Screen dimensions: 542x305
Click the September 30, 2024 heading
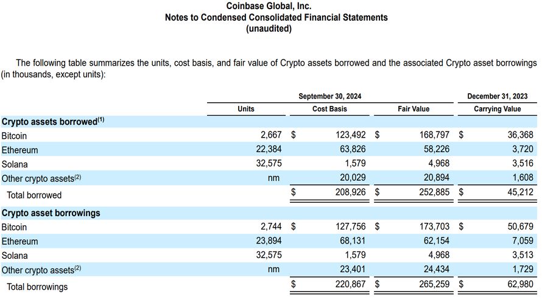pos(329,96)
